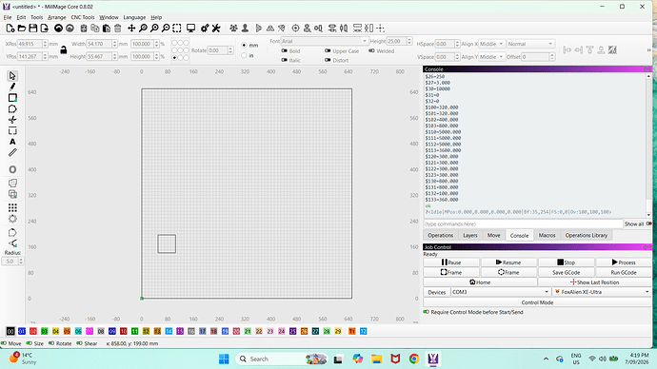The width and height of the screenshot is (657, 369).
Task: Click the Windows Start button
Action: [224, 359]
